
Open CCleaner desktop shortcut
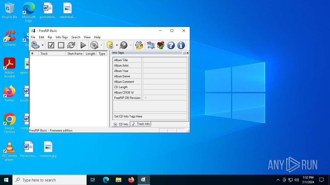[x=10, y=38]
